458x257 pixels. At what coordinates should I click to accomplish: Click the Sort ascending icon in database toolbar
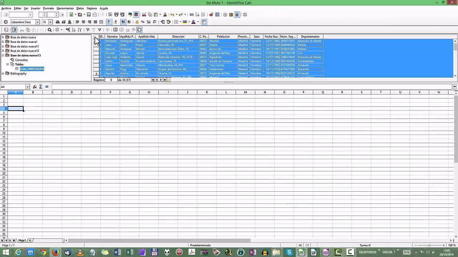tap(74, 30)
